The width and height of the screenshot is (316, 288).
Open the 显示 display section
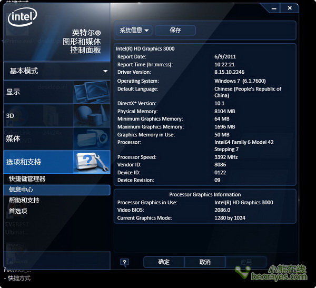(x=57, y=92)
